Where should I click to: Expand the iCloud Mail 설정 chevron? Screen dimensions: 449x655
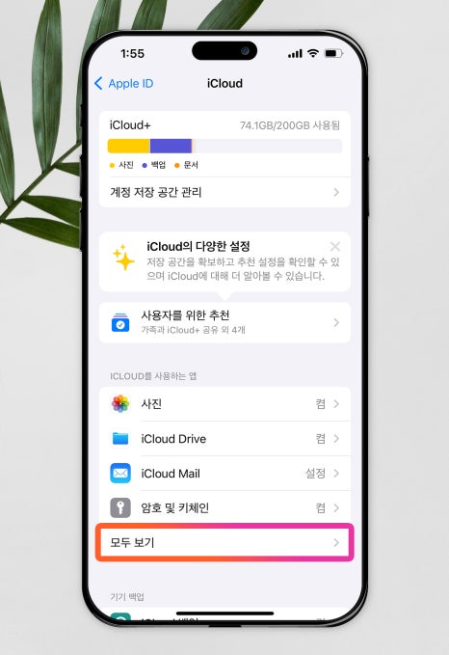click(336, 474)
